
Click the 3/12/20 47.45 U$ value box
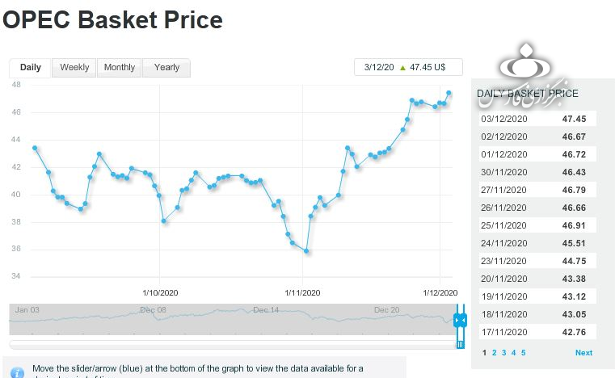coord(411,68)
